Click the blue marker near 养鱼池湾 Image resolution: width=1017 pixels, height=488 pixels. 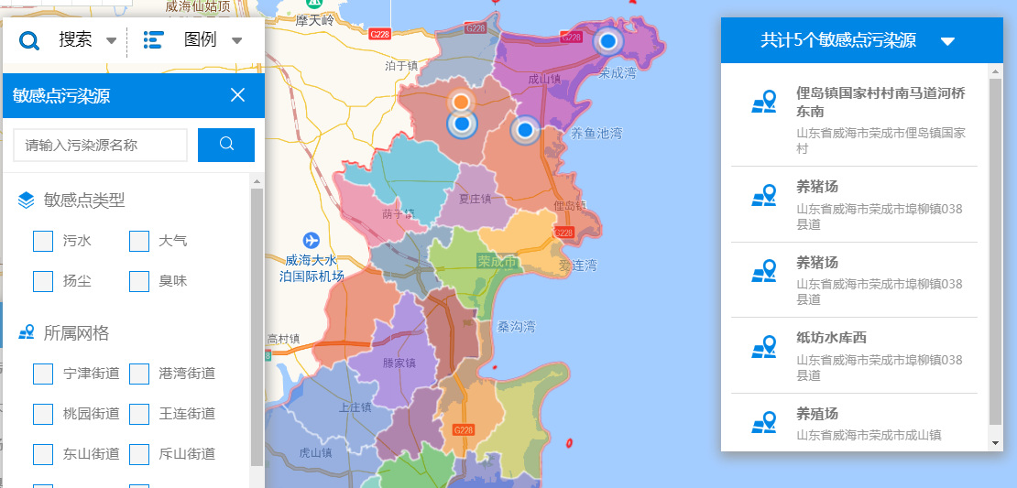(525, 130)
